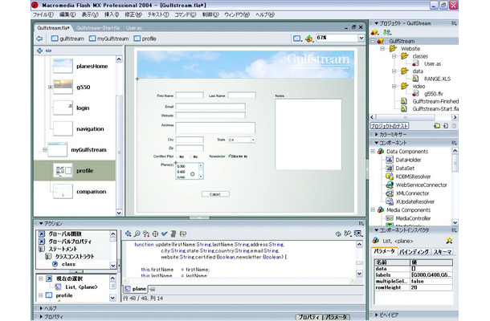The width and height of the screenshot is (490, 321).
Task: Click the star icon in Component Inspector
Action: [x=449, y=241]
